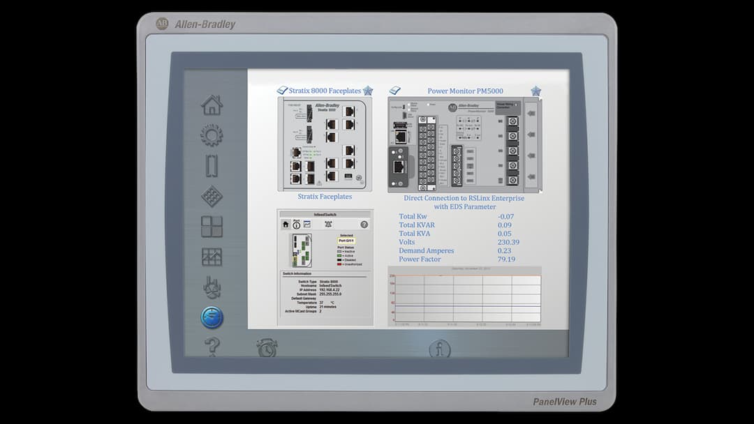Open help via the question mark icon
754x424 pixels.
pos(212,347)
